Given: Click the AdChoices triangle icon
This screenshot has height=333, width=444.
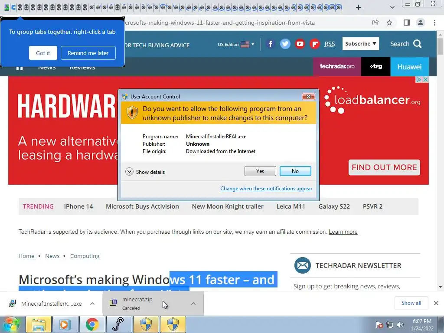Looking at the screenshot, I should pos(419,80).
